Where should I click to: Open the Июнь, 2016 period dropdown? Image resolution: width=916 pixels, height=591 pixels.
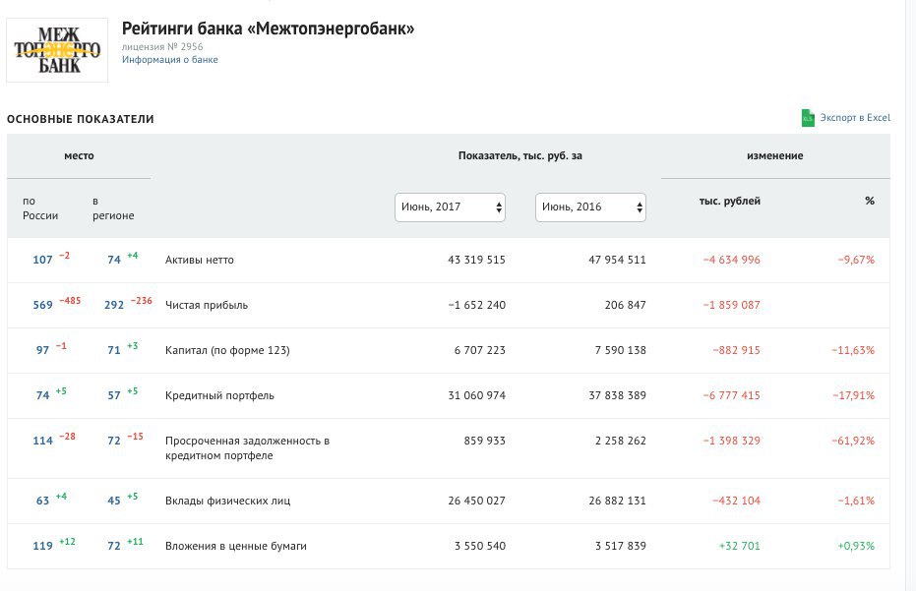[x=590, y=207]
